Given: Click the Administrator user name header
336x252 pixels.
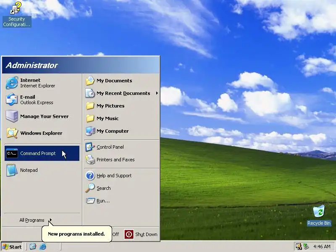Looking at the screenshot, I should 32,65.
